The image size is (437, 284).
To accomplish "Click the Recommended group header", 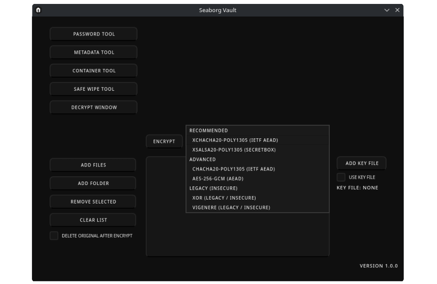I will [257, 131].
